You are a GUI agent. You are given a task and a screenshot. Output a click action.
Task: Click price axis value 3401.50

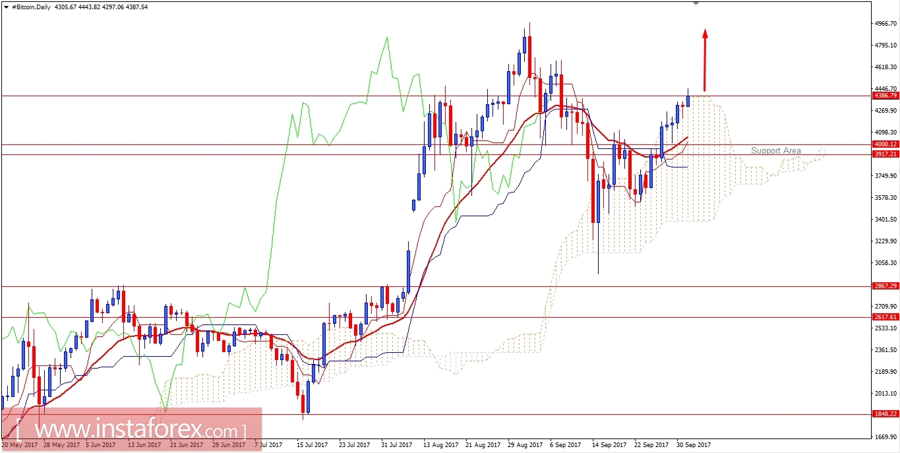pyautogui.click(x=885, y=220)
